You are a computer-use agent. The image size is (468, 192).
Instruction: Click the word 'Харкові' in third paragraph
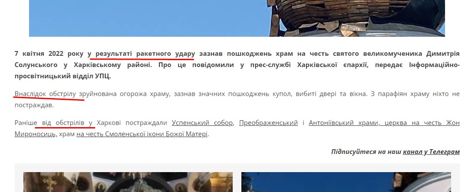(x=110, y=123)
